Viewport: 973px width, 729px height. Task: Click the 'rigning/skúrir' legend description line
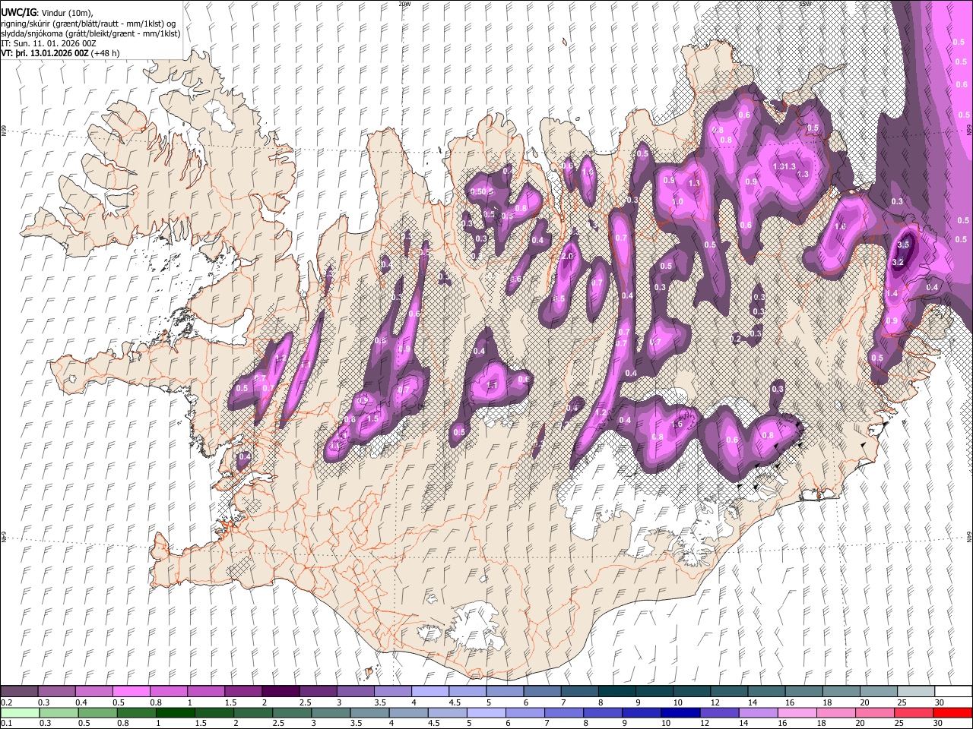[x=89, y=24]
